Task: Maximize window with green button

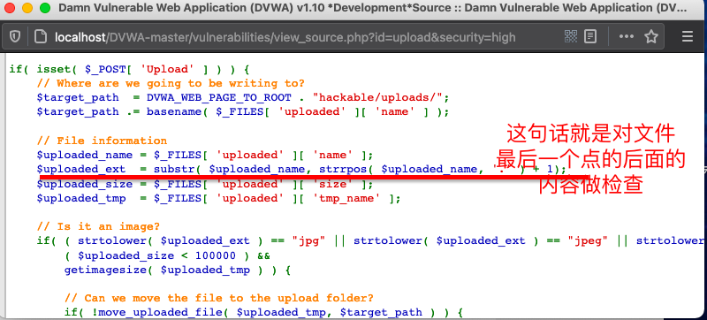Action: 45,8
